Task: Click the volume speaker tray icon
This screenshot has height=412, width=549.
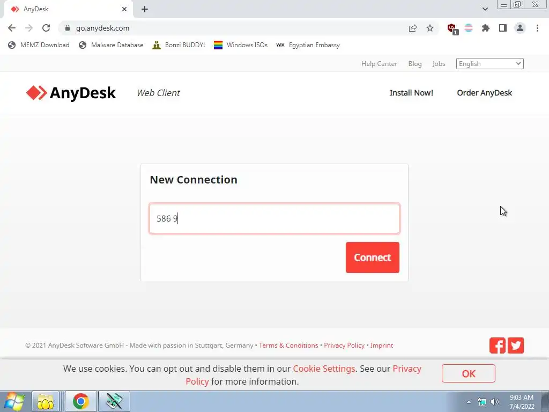Action: (495, 402)
